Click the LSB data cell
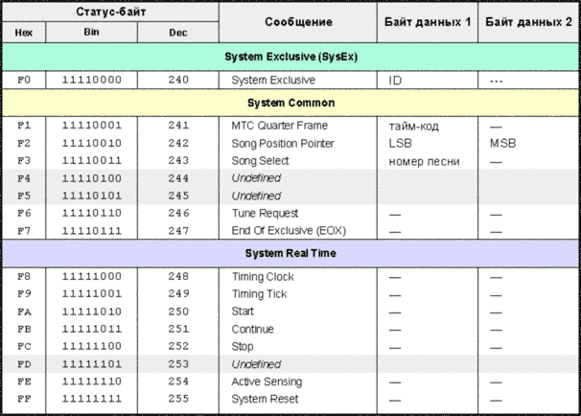 coord(400,144)
